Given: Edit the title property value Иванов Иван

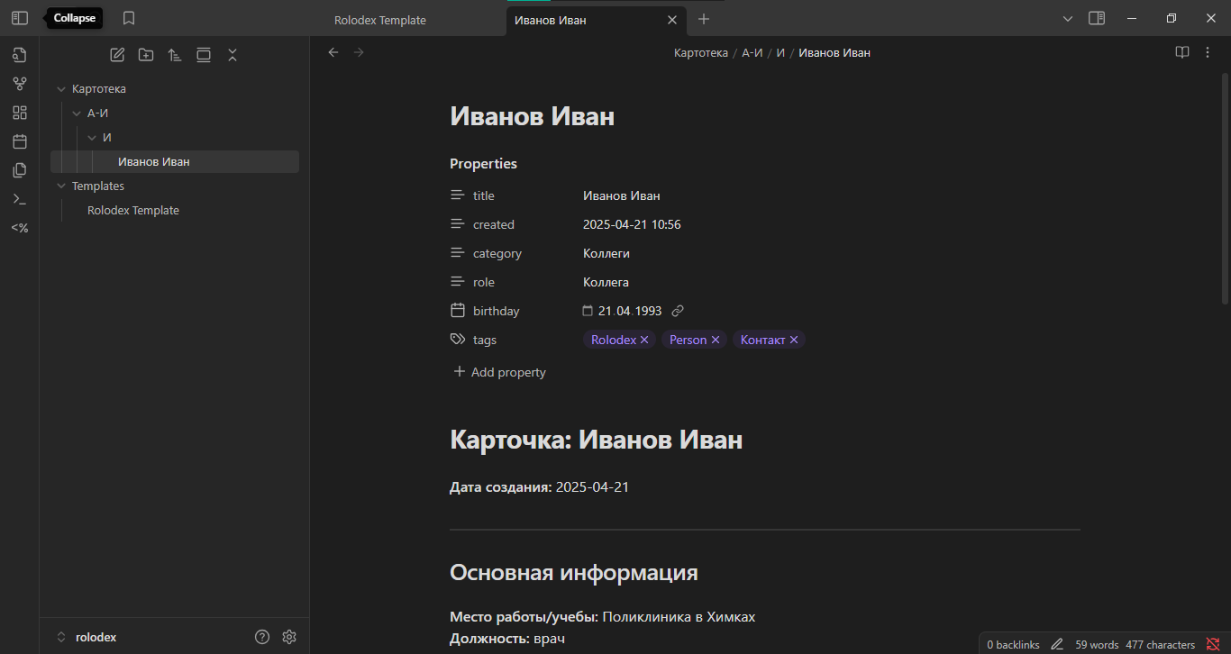Looking at the screenshot, I should point(622,195).
